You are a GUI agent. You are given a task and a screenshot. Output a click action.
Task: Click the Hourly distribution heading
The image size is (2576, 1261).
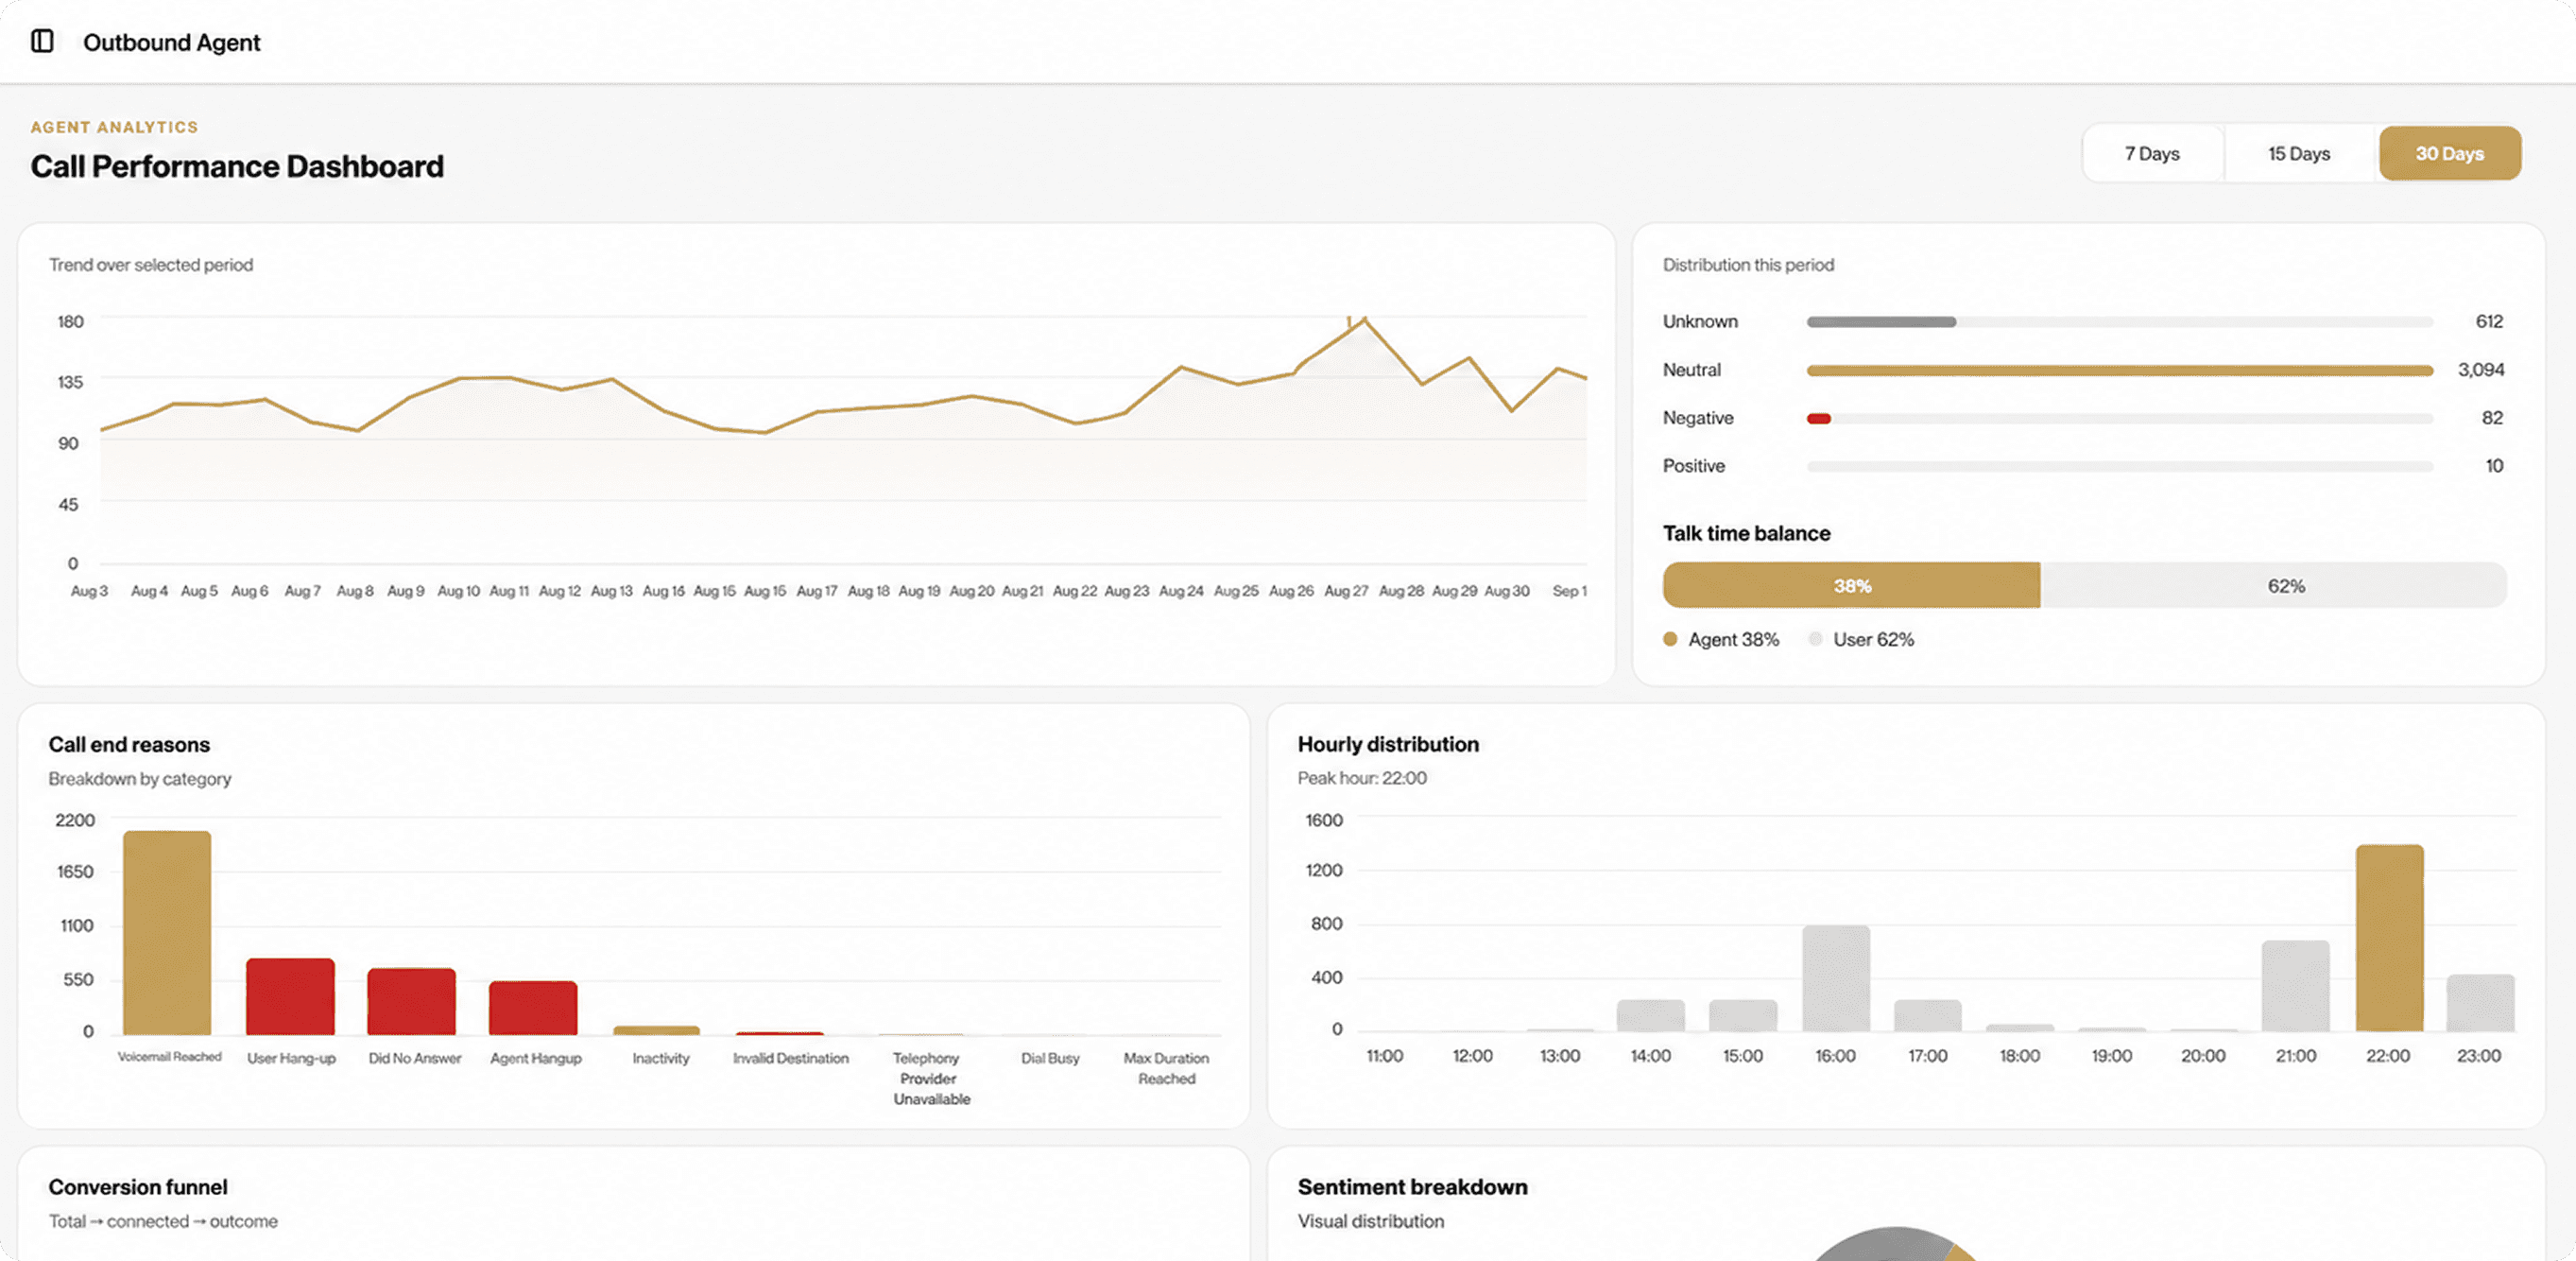click(x=1388, y=744)
